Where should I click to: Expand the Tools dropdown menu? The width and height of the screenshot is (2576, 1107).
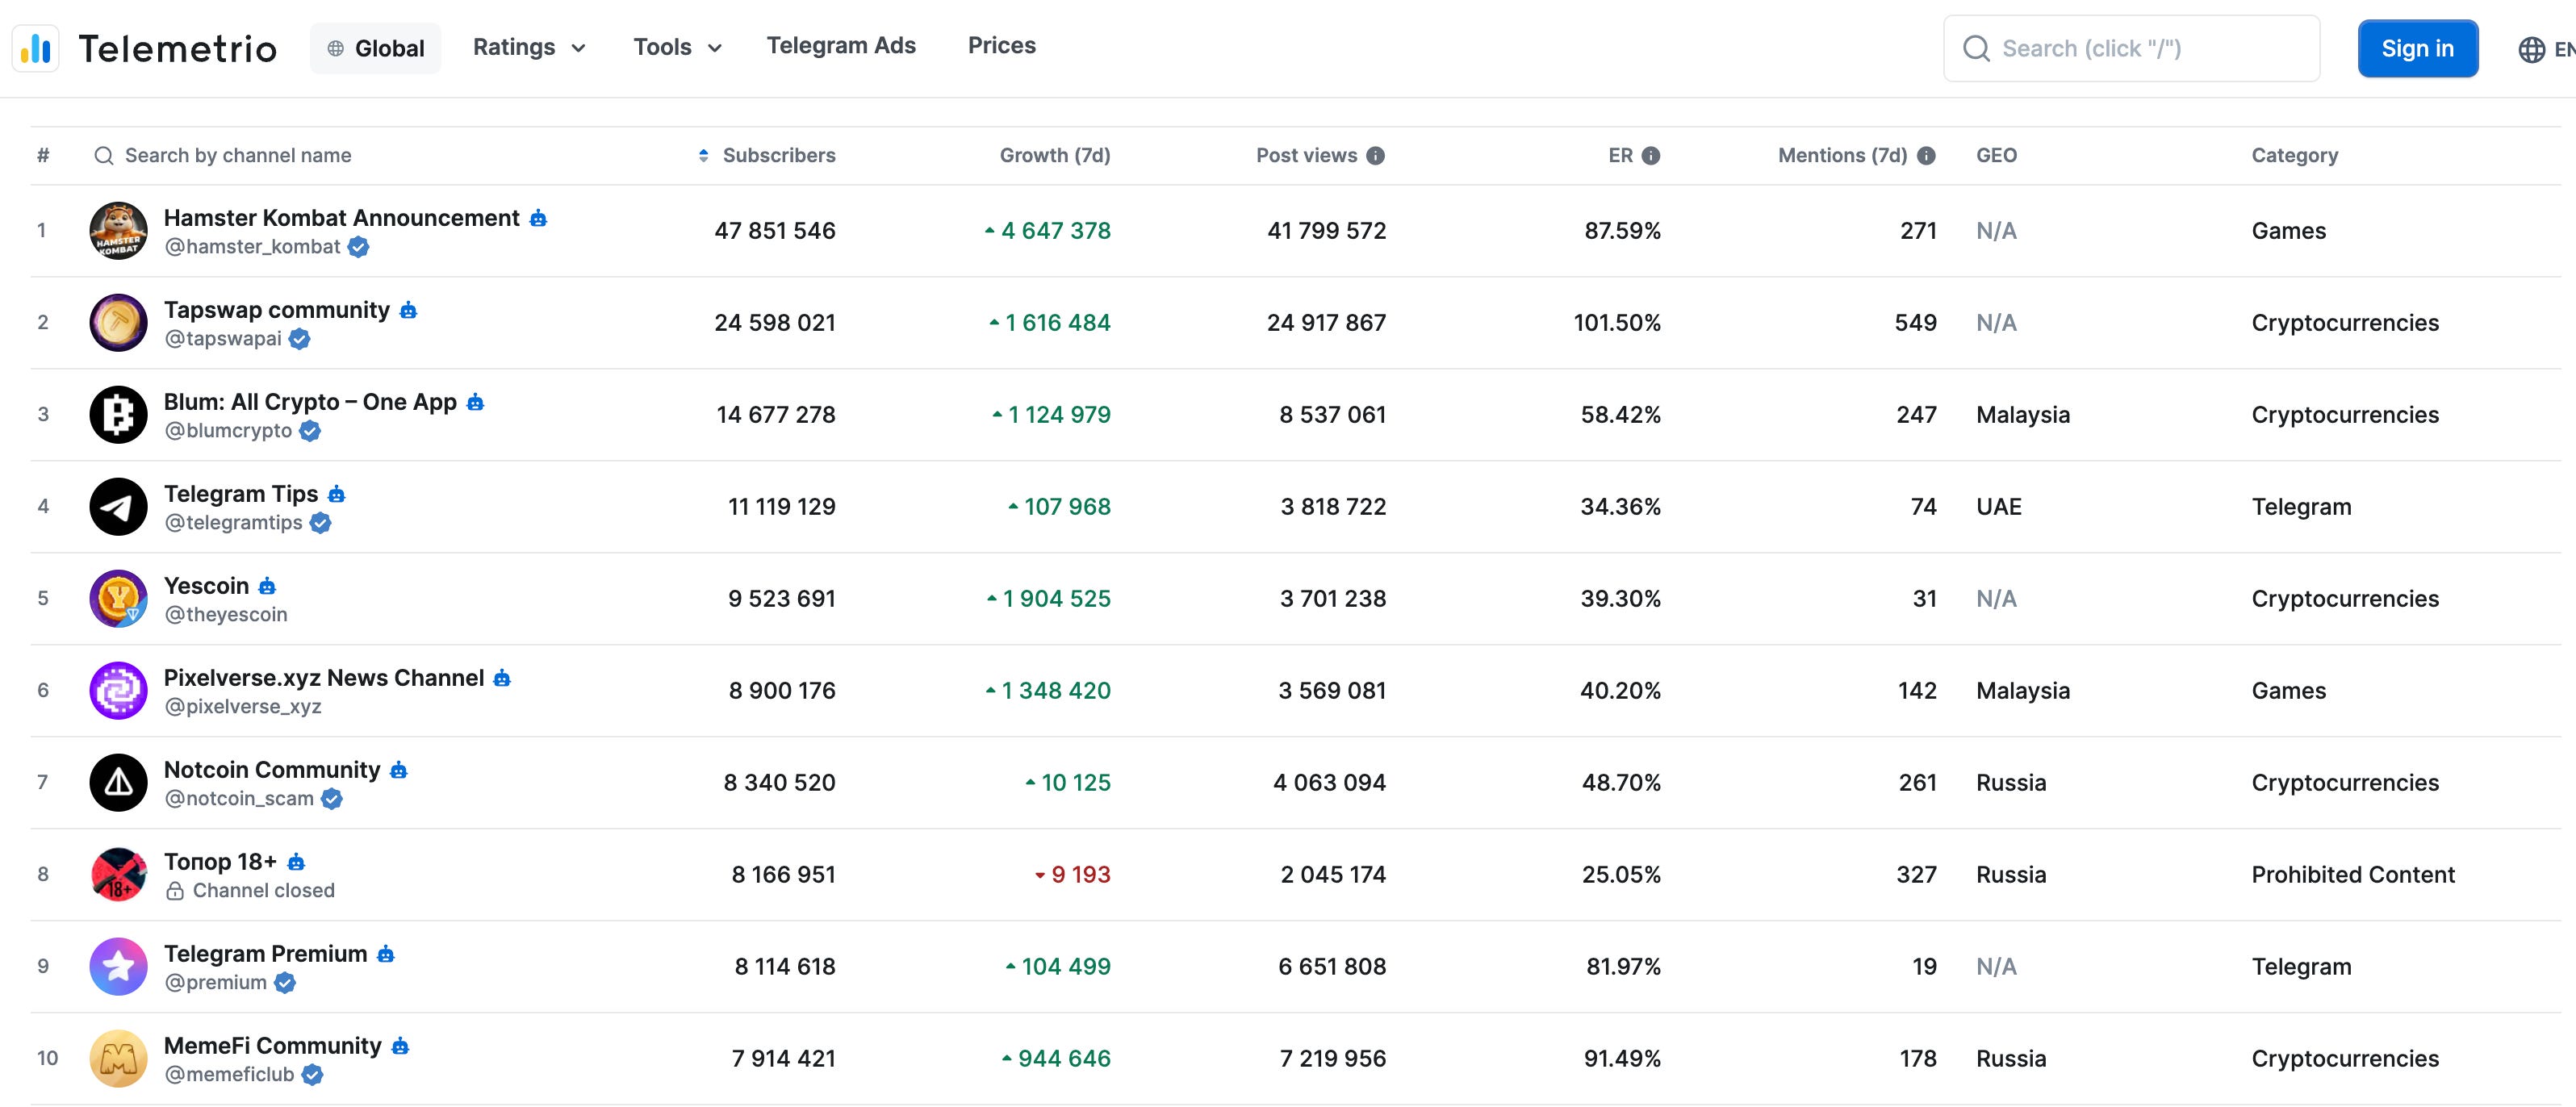tap(677, 47)
